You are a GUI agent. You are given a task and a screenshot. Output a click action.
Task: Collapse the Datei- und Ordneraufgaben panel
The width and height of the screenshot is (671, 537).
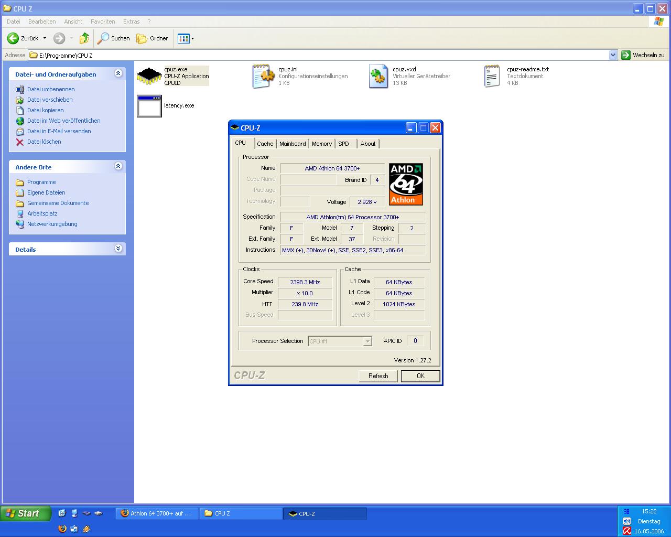coord(118,73)
